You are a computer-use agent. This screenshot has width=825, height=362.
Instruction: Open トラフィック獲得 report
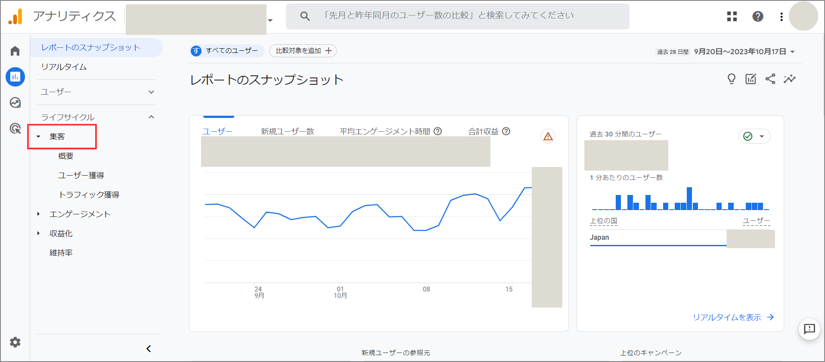[x=89, y=195]
